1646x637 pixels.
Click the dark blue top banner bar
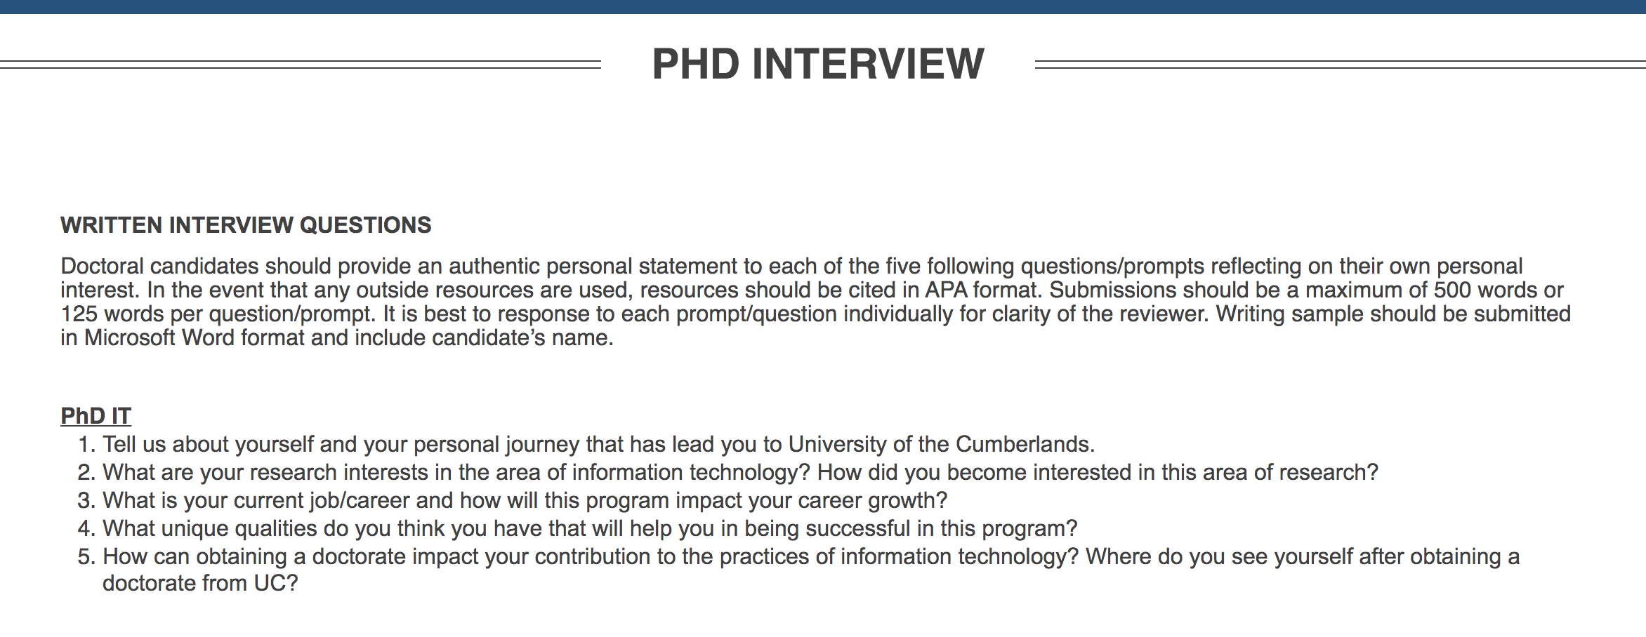[x=823, y=7]
